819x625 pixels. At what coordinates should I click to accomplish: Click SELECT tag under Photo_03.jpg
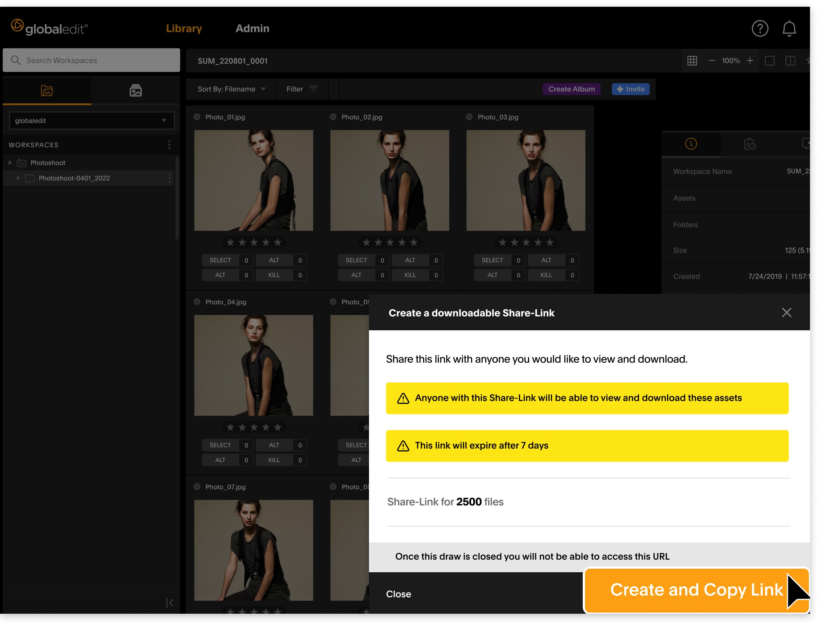(x=492, y=260)
